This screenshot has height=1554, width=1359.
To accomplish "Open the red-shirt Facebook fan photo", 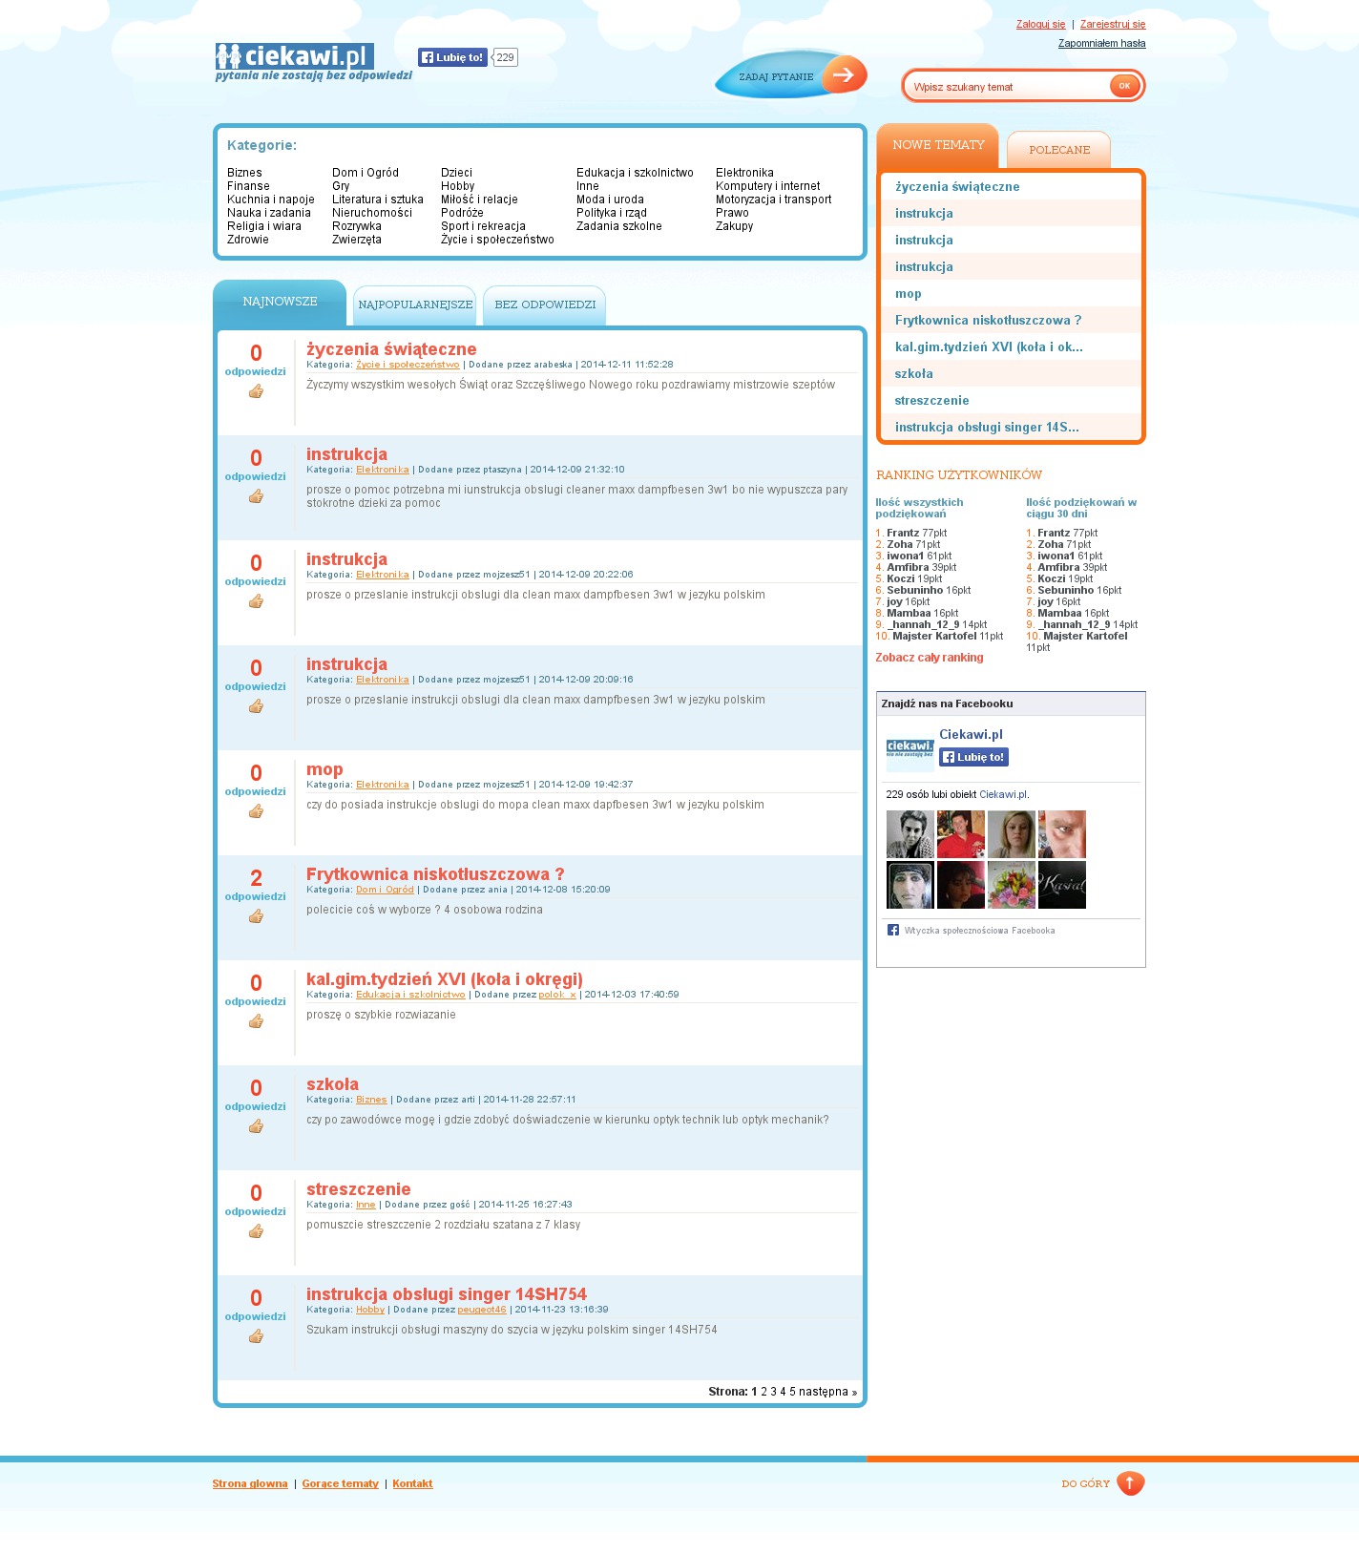I will [x=961, y=834].
